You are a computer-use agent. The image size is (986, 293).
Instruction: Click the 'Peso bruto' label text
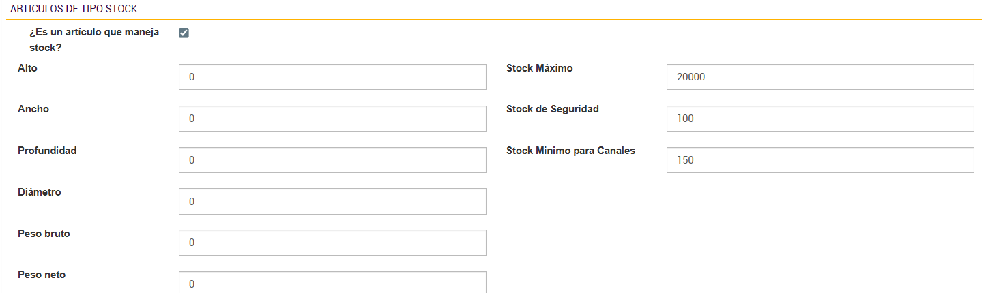coord(44,234)
